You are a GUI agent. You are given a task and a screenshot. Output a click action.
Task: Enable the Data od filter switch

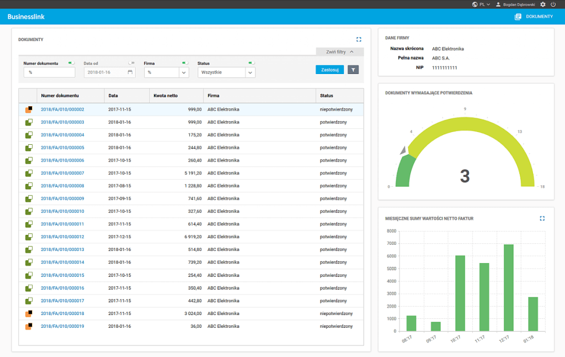coord(131,63)
